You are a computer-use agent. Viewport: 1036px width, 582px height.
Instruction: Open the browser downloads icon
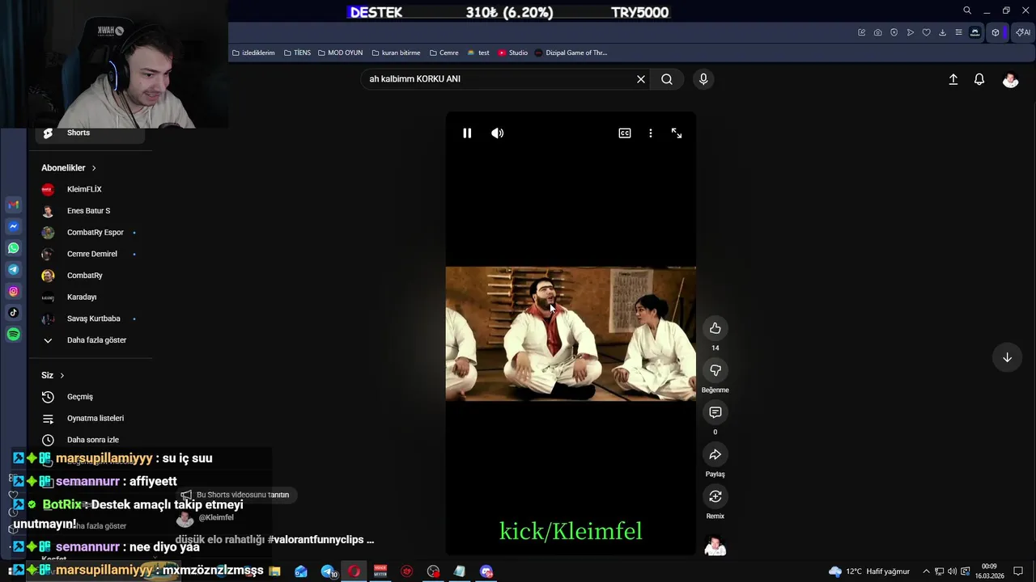[x=942, y=32]
